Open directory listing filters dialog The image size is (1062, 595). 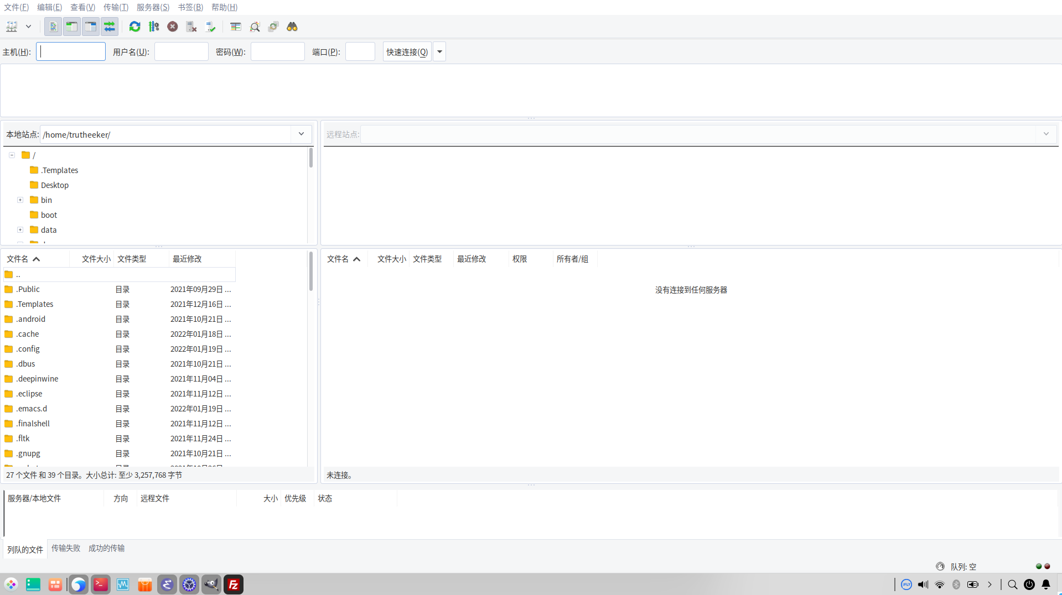pyautogui.click(x=236, y=27)
